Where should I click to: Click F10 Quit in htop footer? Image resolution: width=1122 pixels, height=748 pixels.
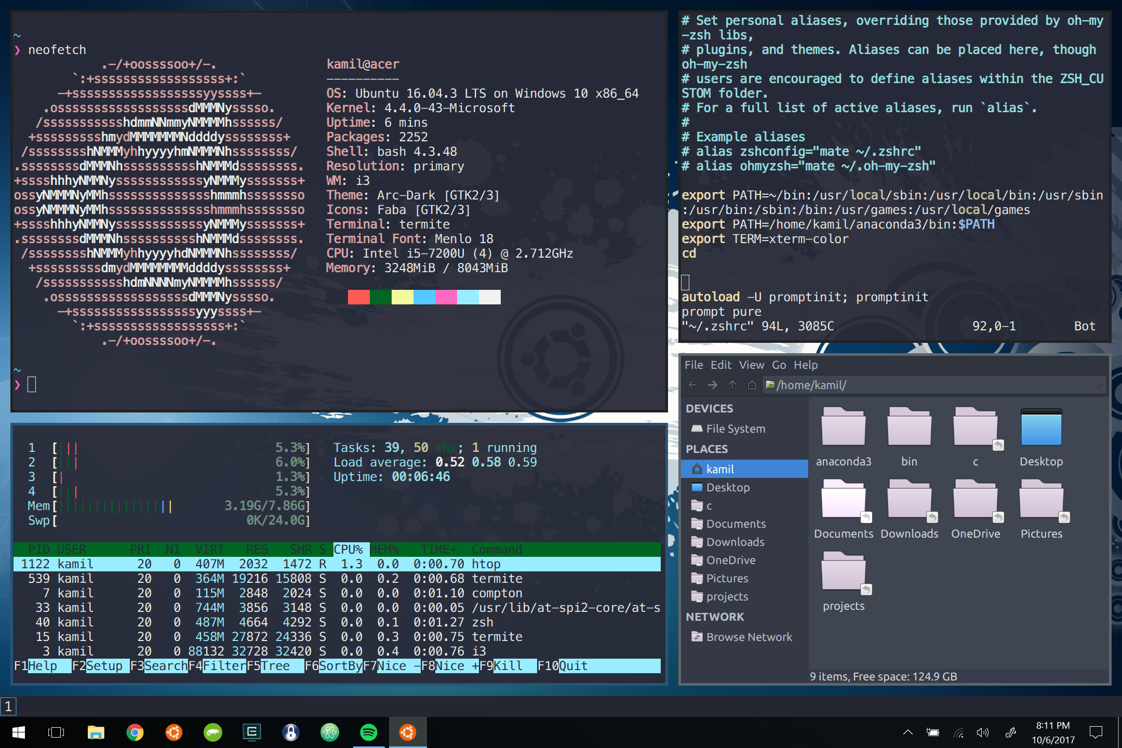563,666
